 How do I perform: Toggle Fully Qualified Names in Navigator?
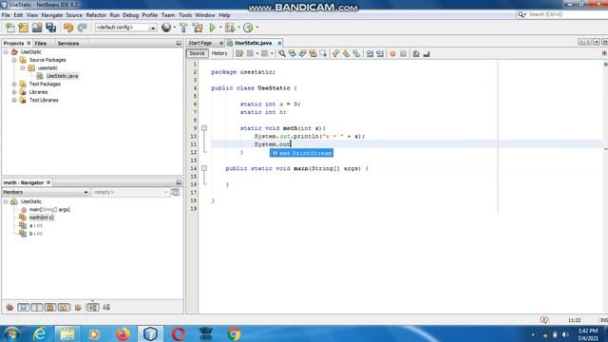click(78, 308)
